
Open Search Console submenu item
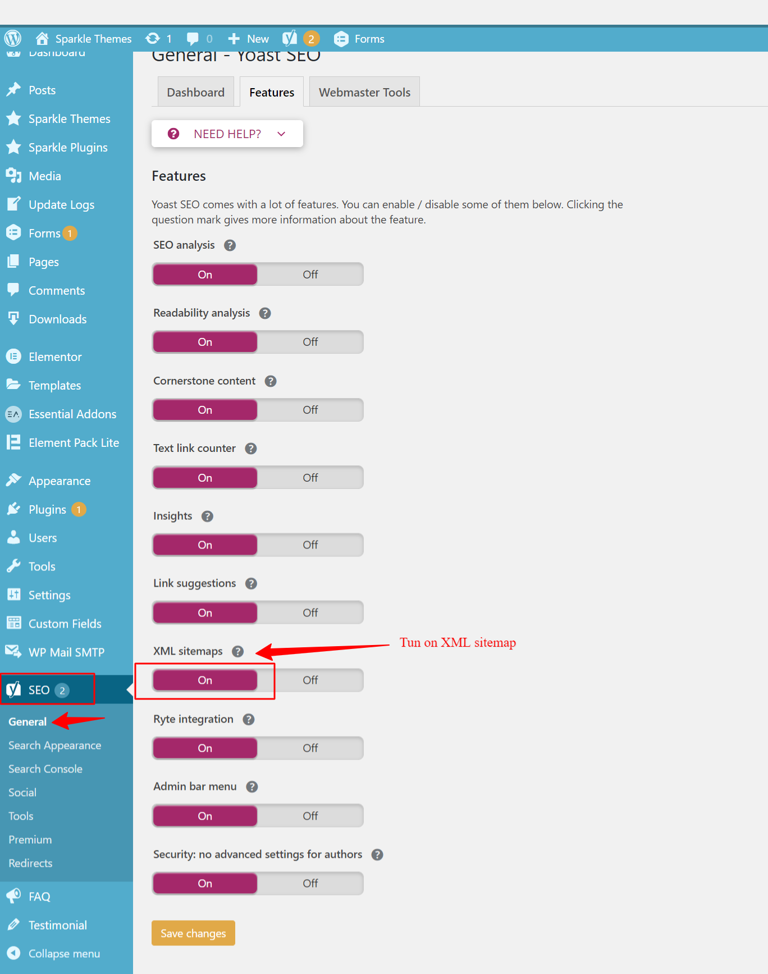[45, 769]
